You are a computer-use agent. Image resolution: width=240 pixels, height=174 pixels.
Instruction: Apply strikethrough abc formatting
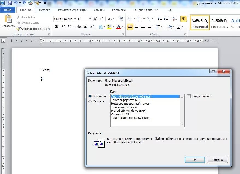tap(79, 27)
